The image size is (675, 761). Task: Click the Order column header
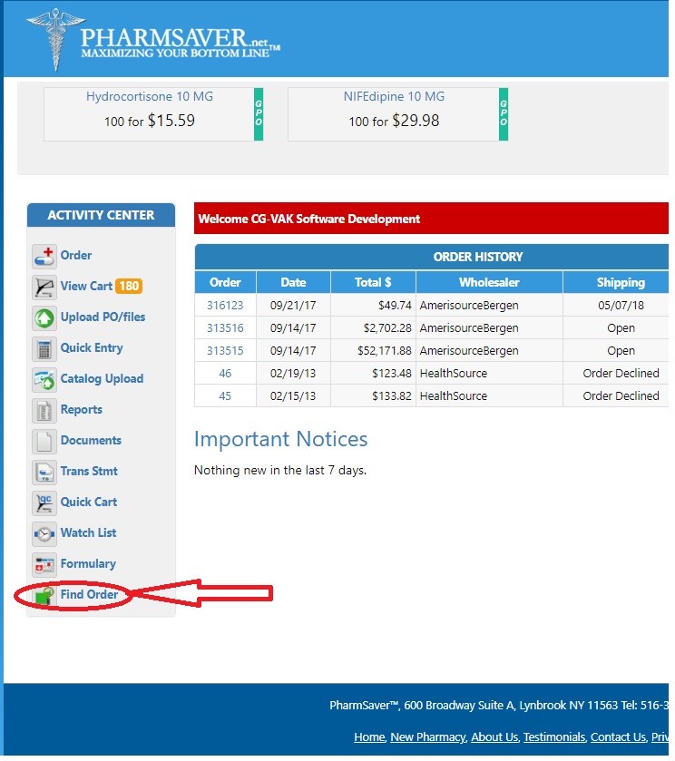click(x=225, y=282)
